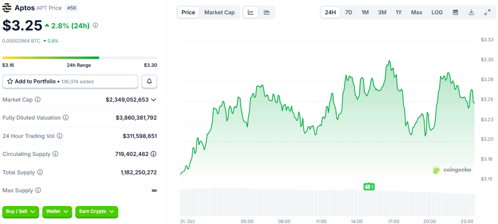Switch to line chart view icon

point(250,12)
